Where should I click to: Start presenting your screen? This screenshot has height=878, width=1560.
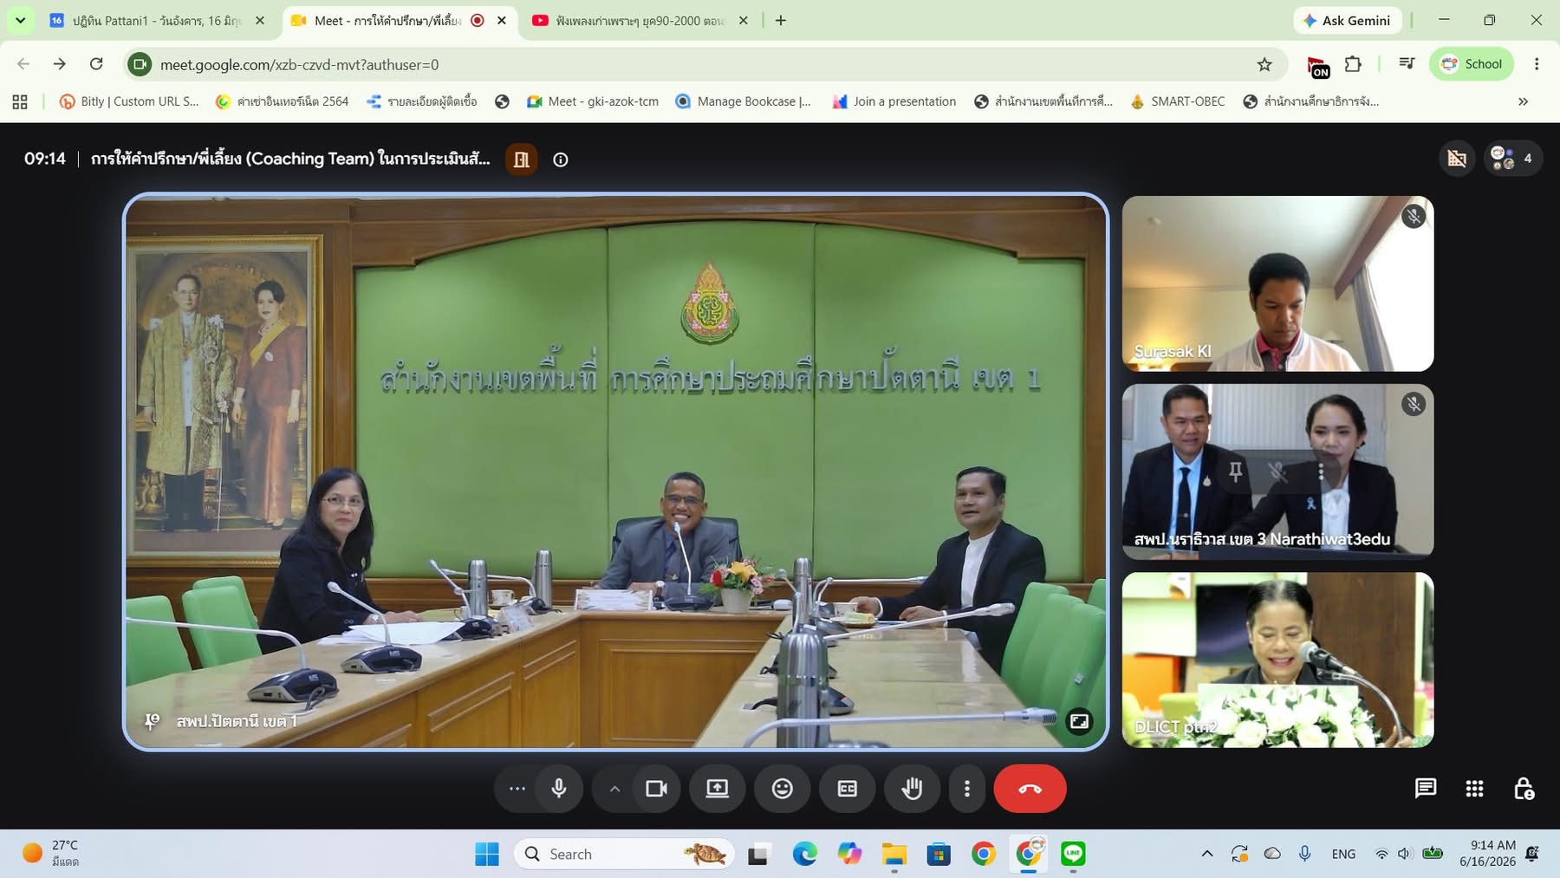point(717,789)
